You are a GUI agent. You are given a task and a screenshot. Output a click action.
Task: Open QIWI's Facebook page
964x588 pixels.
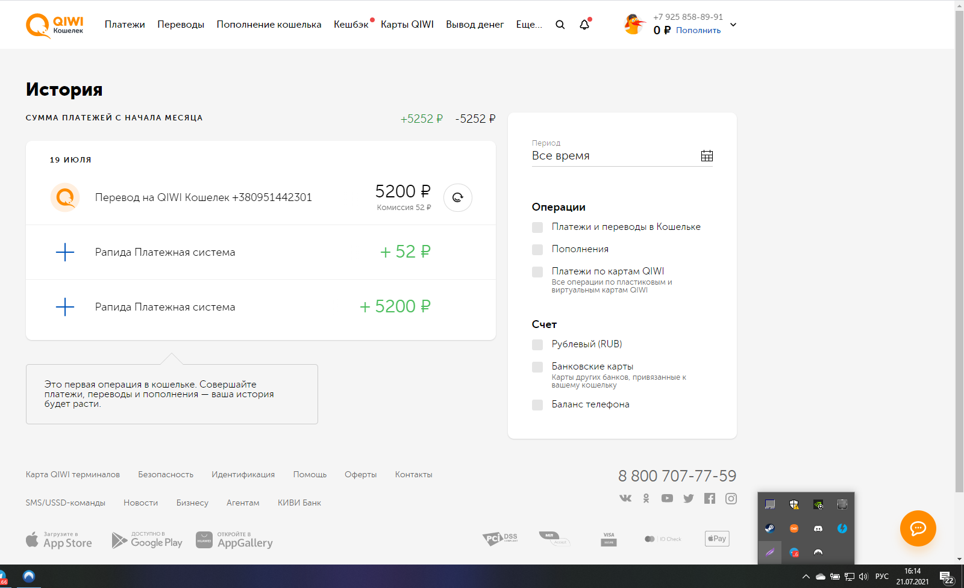[710, 498]
